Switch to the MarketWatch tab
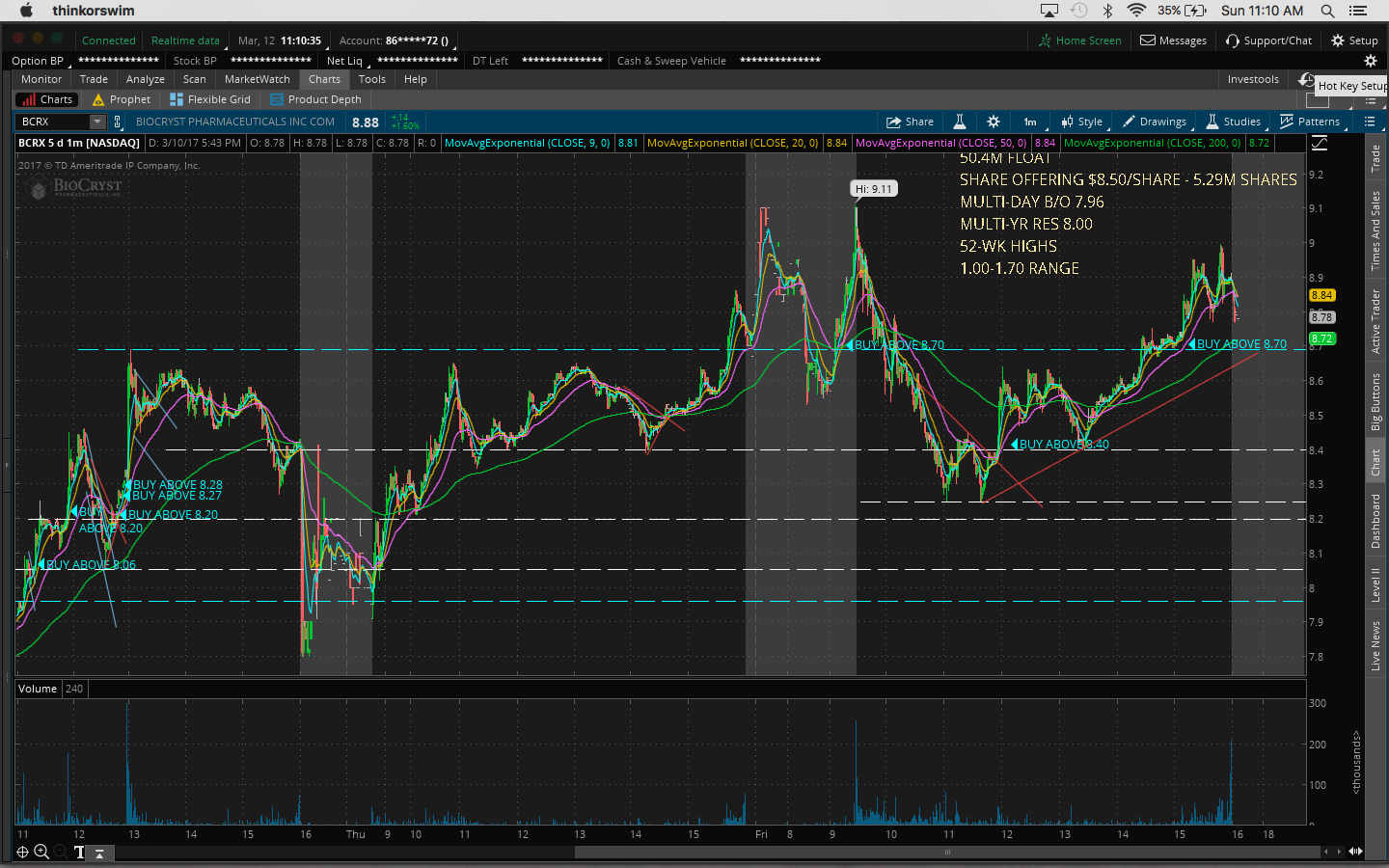Viewport: 1389px width, 868px height. coord(257,79)
